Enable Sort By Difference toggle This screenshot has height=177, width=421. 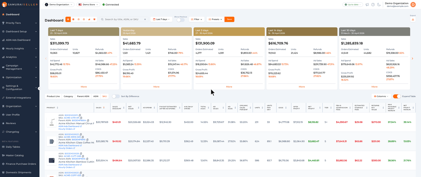click(x=116, y=96)
